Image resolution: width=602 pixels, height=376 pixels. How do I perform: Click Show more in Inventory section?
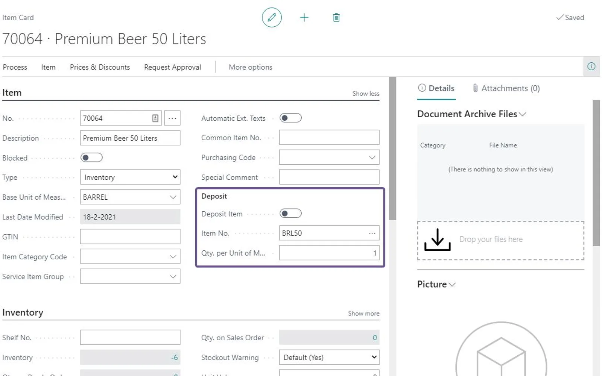pos(363,313)
